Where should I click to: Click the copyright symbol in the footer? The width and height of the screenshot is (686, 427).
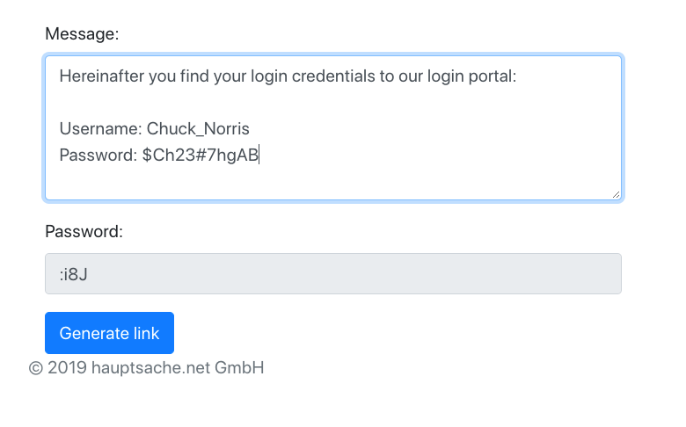(x=36, y=368)
